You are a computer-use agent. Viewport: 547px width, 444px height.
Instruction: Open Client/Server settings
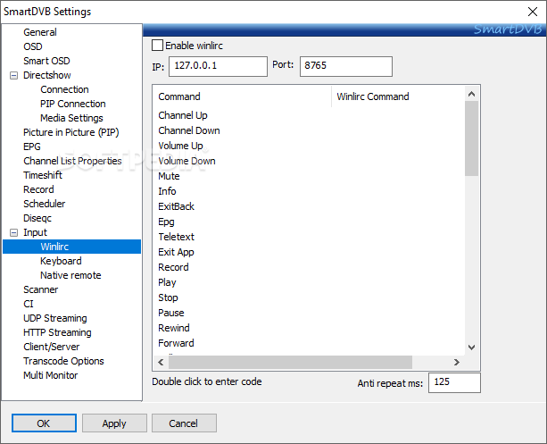tap(51, 347)
